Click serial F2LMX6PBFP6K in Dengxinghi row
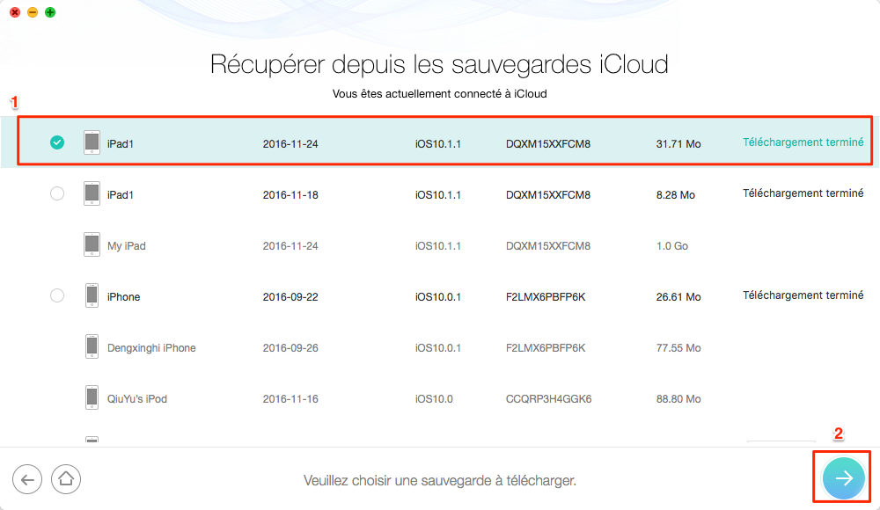This screenshot has height=510, width=880. click(x=546, y=348)
